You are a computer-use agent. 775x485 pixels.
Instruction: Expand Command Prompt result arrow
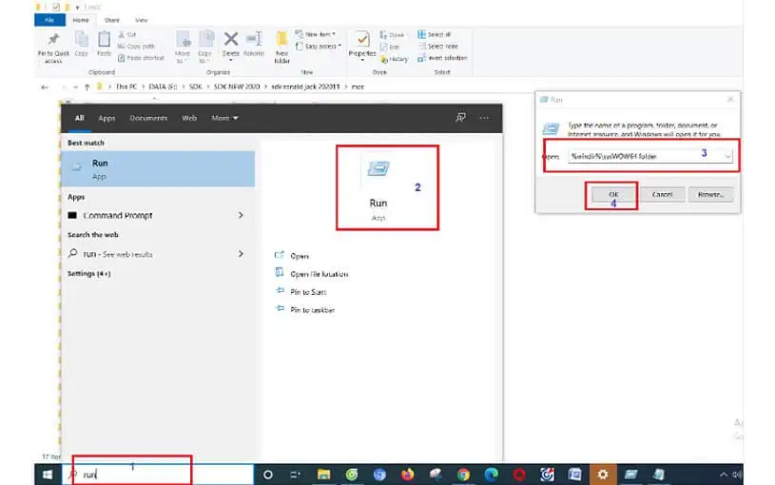pyautogui.click(x=241, y=216)
